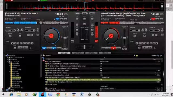Open Google Chrome from the taskbar

[58, 95]
